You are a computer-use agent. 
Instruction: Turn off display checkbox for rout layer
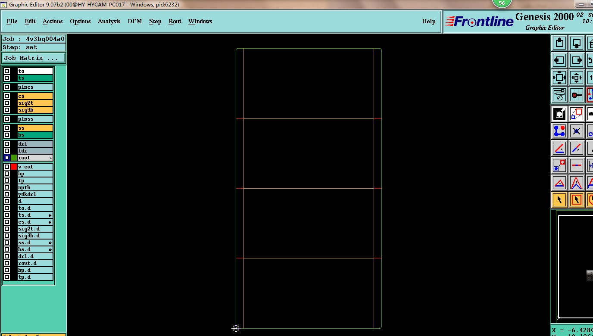click(7, 158)
